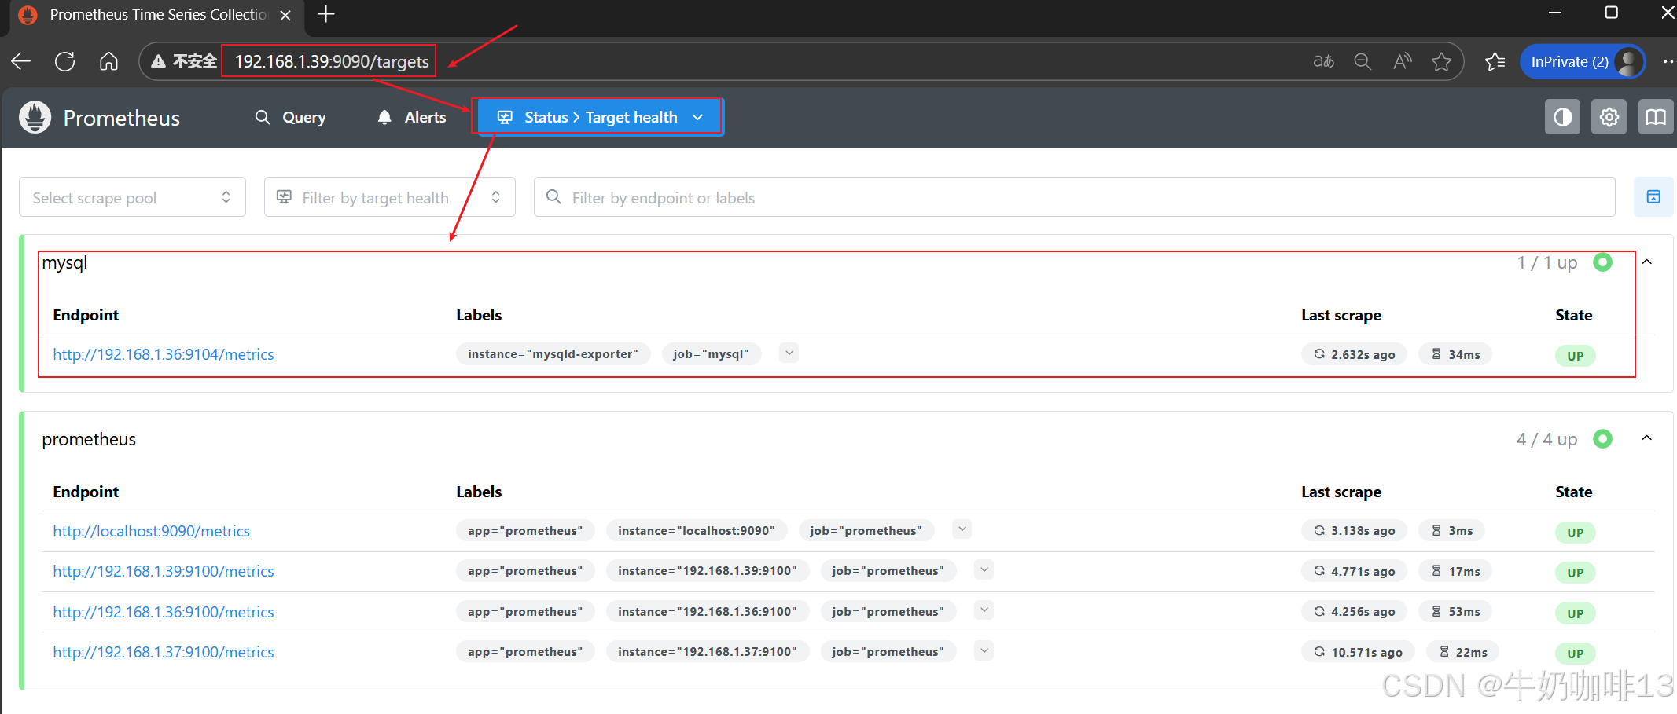Click the UP state badge for mysql

(x=1576, y=356)
